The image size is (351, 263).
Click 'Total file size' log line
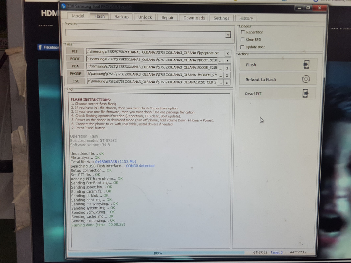tap(103, 162)
